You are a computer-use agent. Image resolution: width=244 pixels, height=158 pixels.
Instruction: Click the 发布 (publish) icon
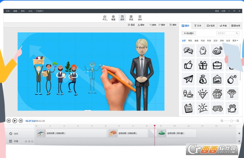click(x=140, y=18)
